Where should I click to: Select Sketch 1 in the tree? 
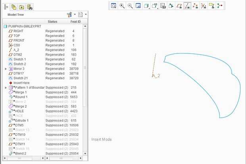pyautogui.click(x=19, y=59)
